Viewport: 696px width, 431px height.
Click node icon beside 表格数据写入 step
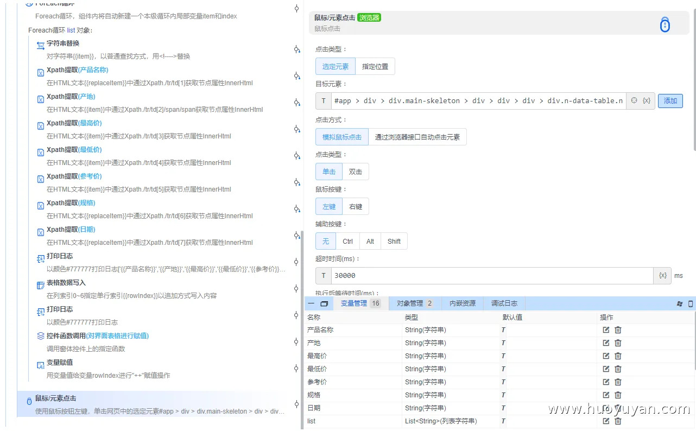(x=296, y=288)
